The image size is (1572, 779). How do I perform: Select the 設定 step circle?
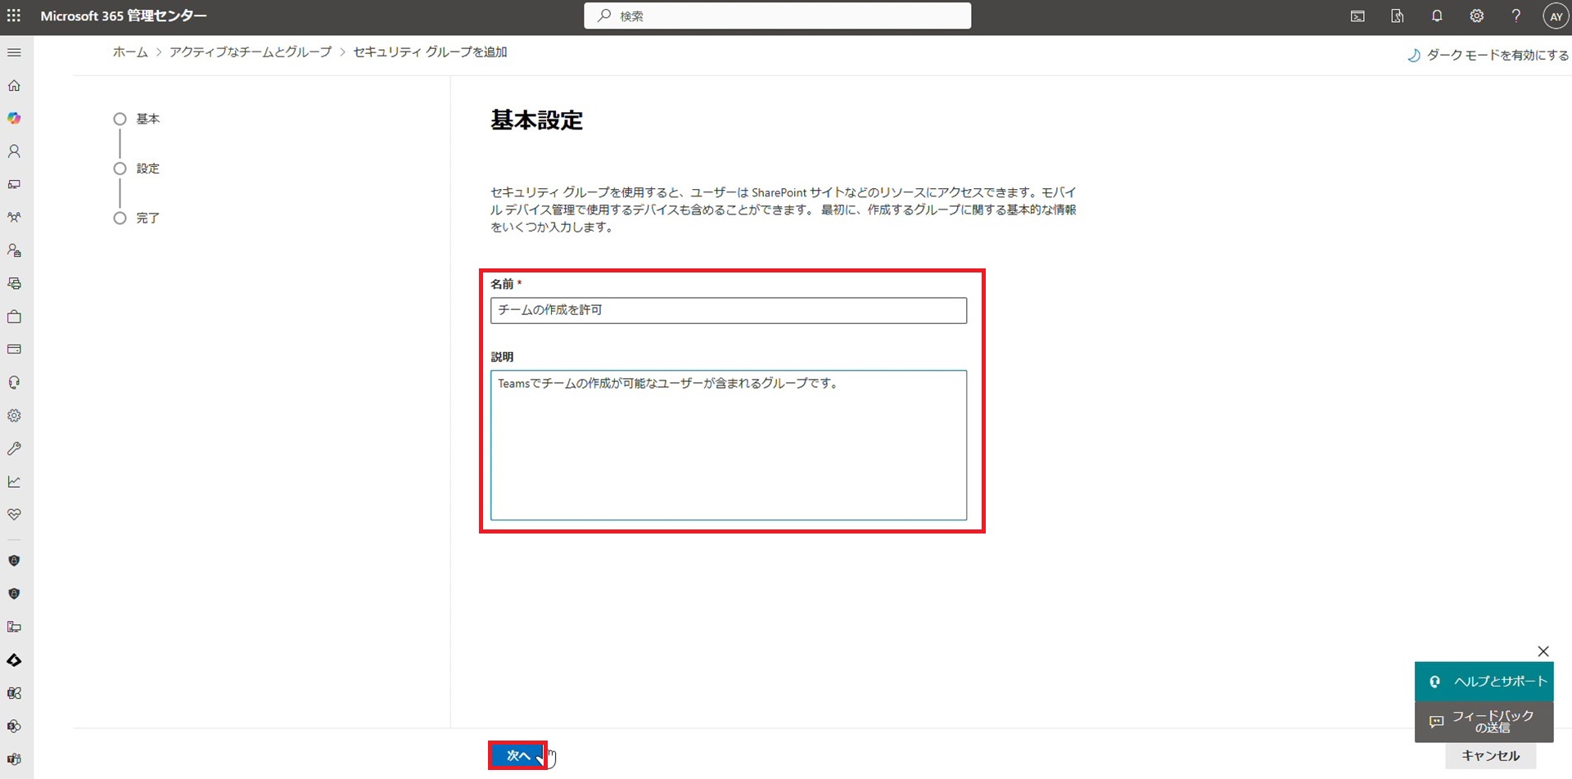pyautogui.click(x=120, y=169)
